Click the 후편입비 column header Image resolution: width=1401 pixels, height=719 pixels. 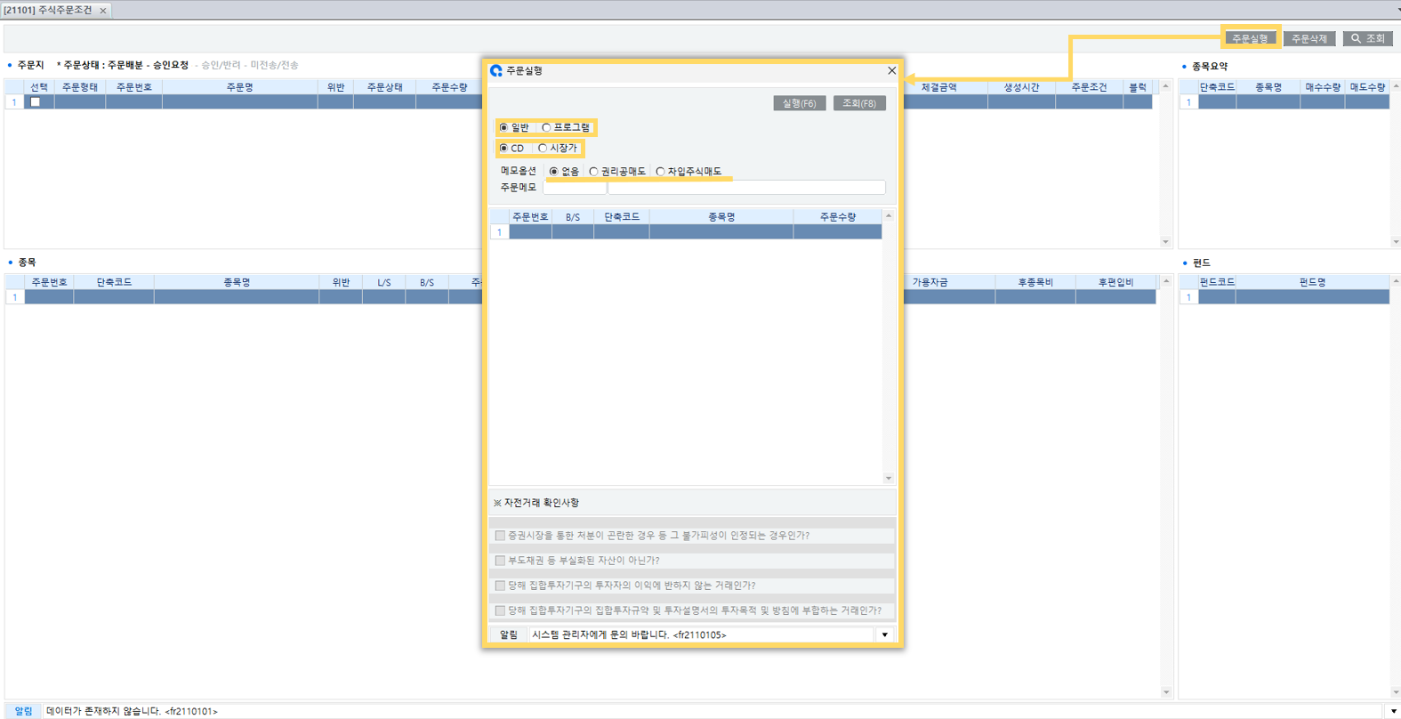[x=1115, y=282]
